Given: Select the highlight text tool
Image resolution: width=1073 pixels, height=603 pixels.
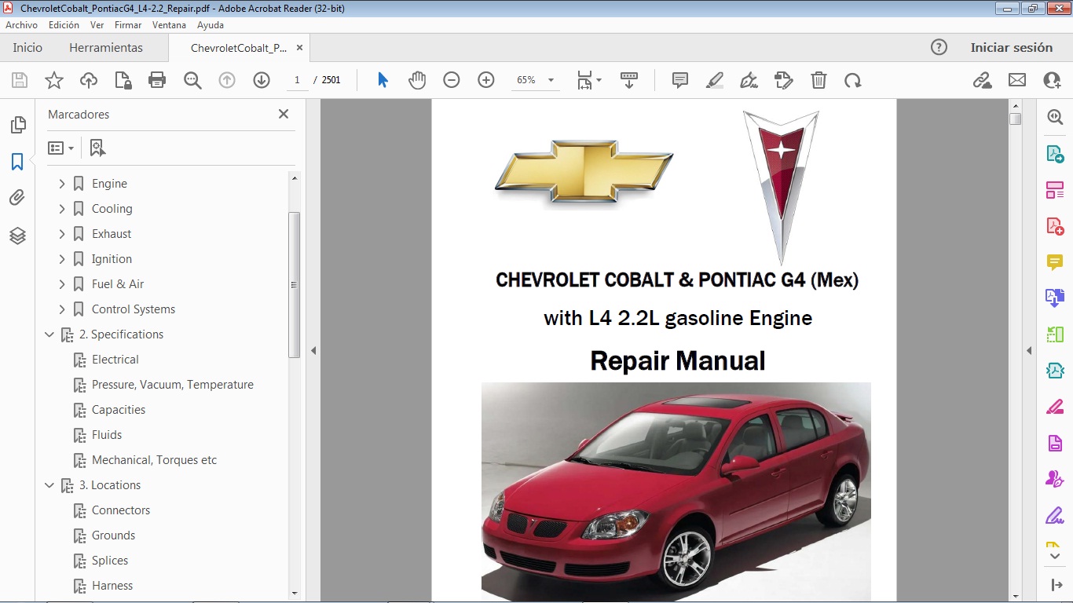Looking at the screenshot, I should point(715,79).
